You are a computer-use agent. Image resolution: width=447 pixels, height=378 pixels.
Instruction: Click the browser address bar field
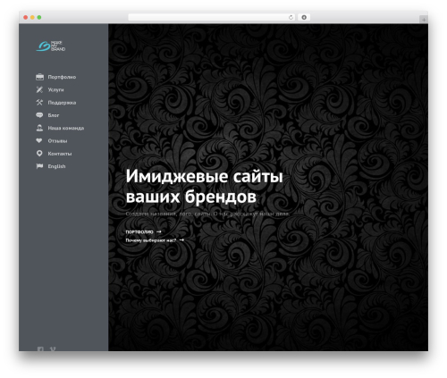[x=212, y=18]
